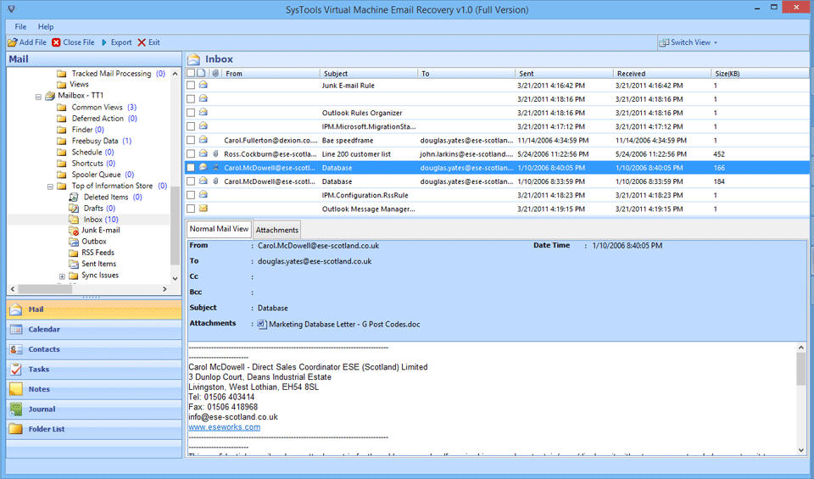Click the attachment paperclip column header icon

point(215,73)
